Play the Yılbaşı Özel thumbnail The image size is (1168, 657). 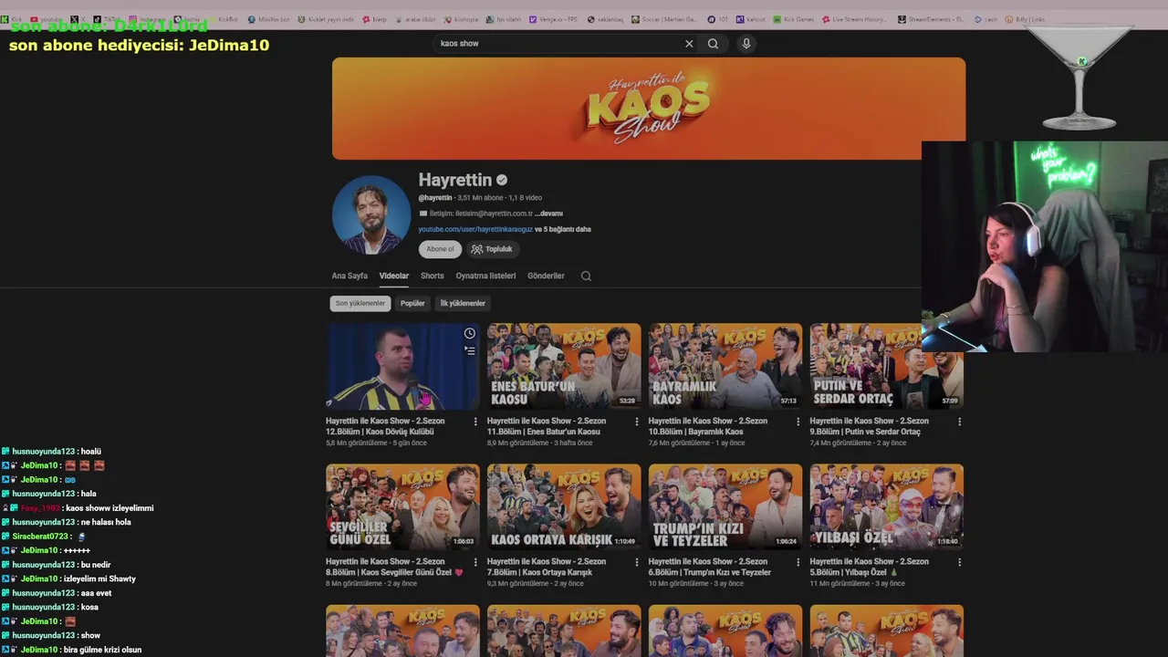coord(887,506)
